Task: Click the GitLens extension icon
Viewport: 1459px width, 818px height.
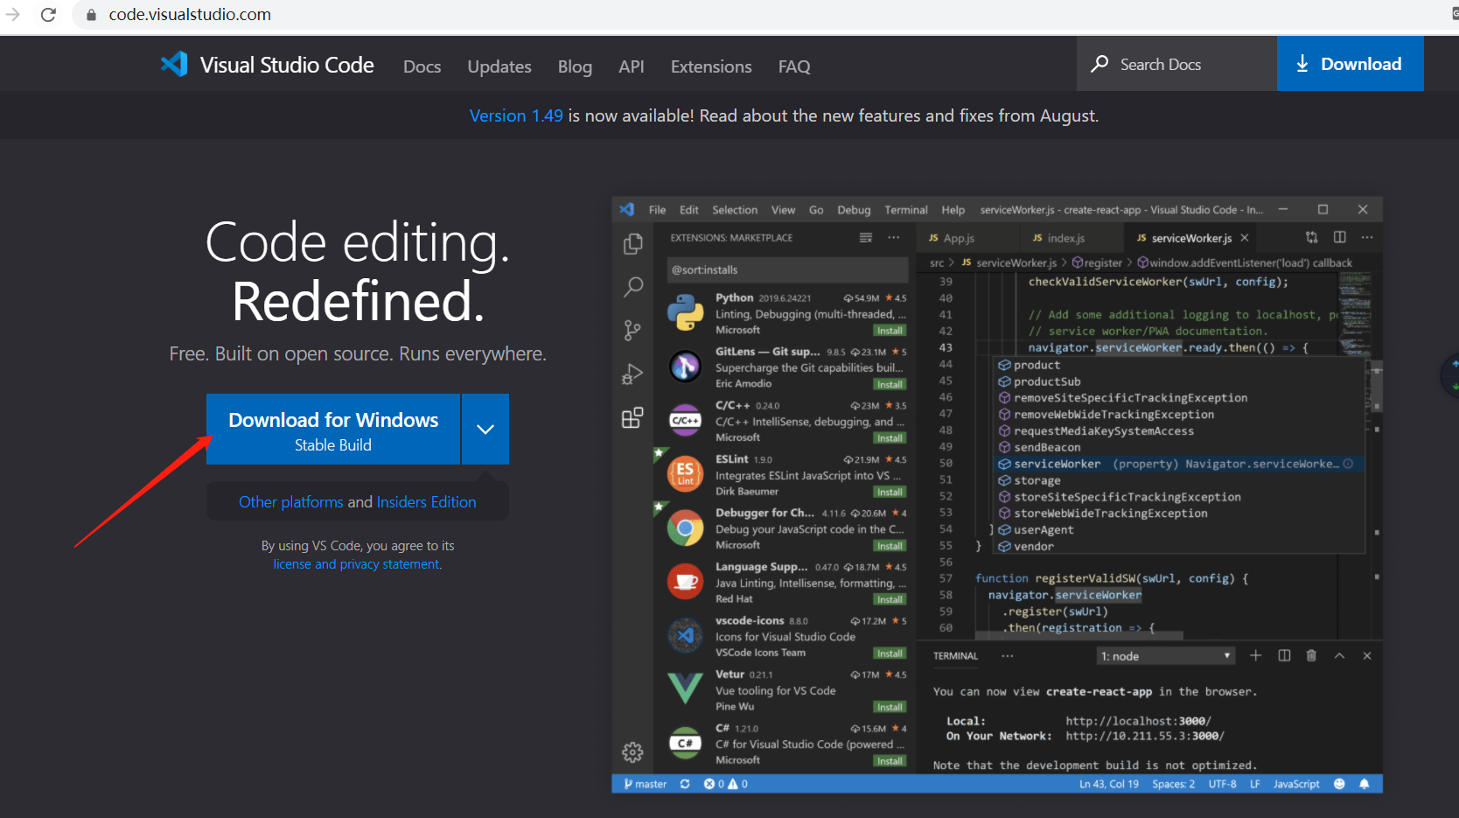Action: [686, 367]
